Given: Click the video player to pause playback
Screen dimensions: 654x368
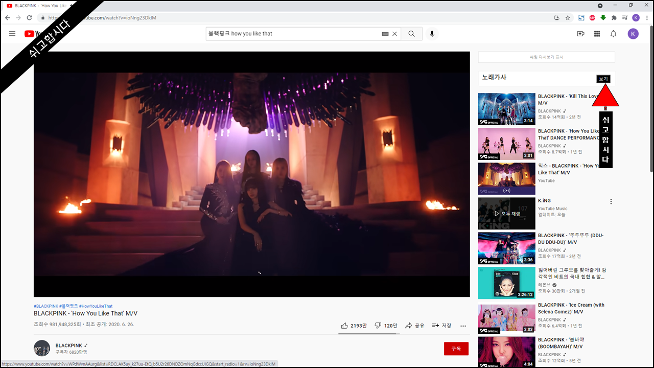Looking at the screenshot, I should coord(252,174).
